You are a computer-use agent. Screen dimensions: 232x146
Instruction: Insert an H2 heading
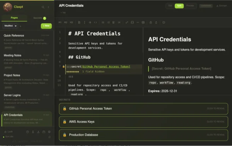point(66,22)
